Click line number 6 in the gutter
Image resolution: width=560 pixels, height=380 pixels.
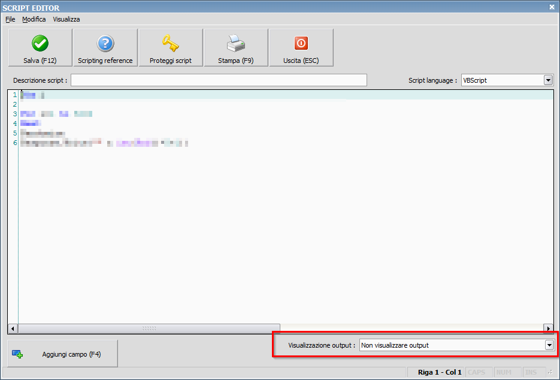(15, 143)
